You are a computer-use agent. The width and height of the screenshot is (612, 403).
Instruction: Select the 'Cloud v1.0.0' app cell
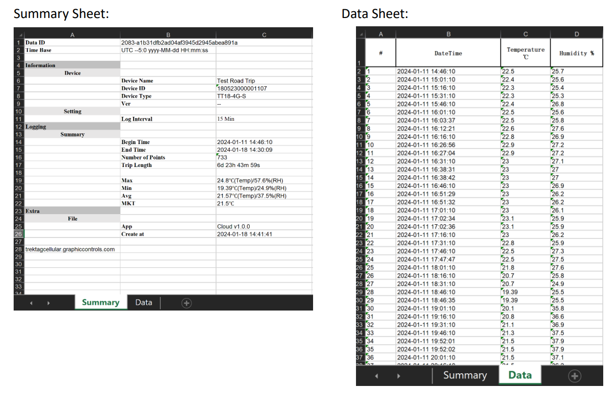click(264, 226)
